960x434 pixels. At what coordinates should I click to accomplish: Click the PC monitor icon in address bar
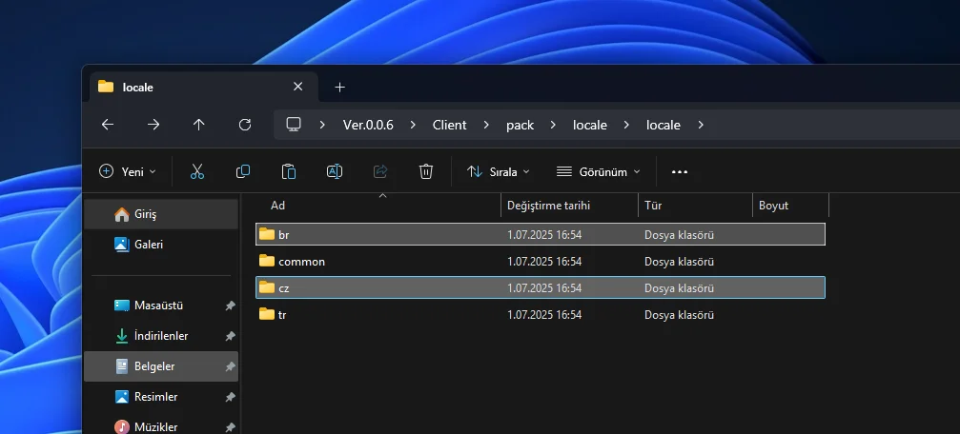294,125
